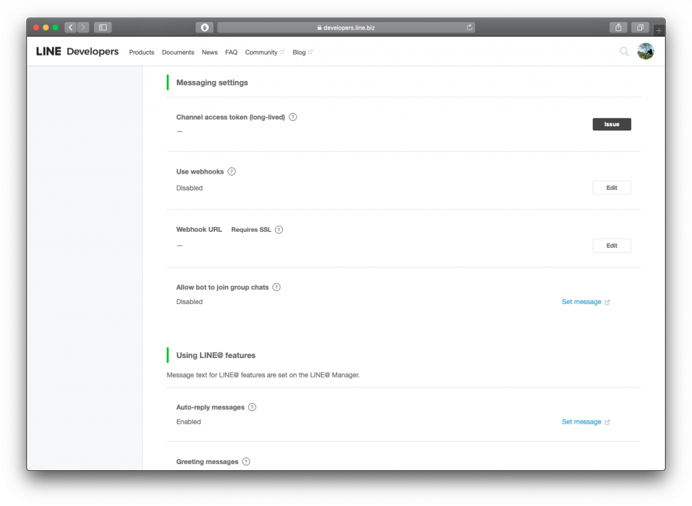Click the help icon beside Greeting messages
The width and height of the screenshot is (692, 506).
click(x=246, y=461)
